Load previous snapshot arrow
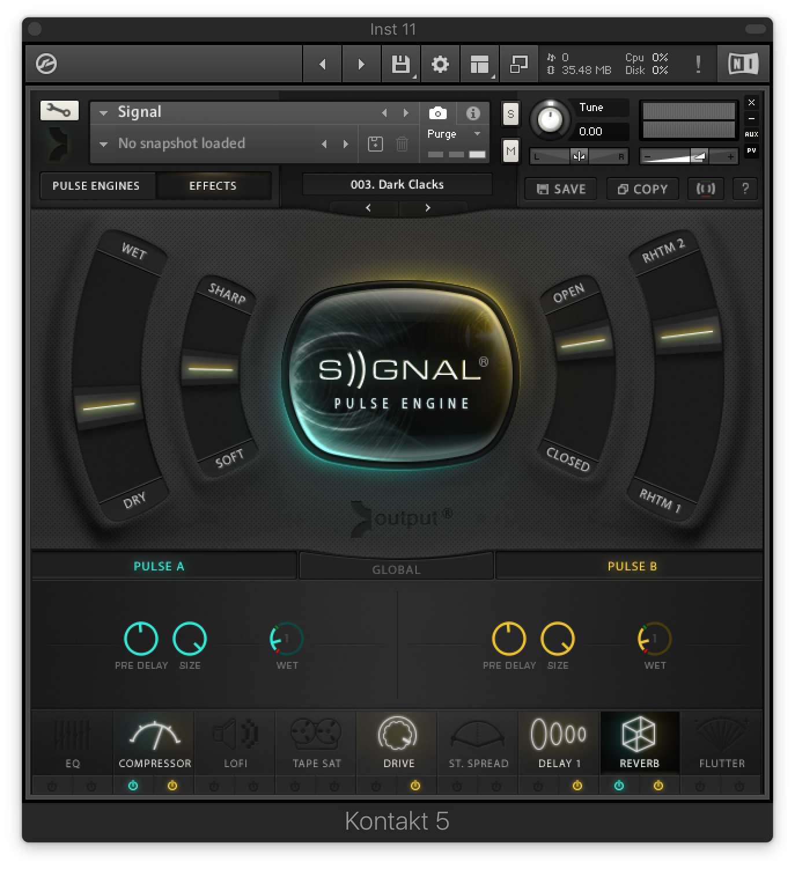Image resolution: width=795 pixels, height=869 pixels. [x=324, y=144]
